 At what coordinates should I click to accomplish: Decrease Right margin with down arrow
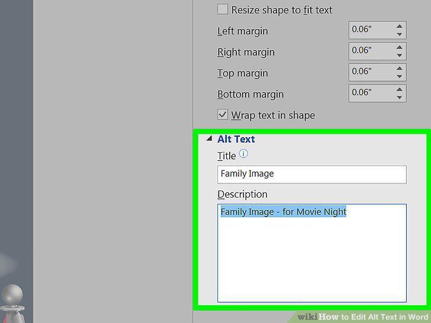pos(400,55)
